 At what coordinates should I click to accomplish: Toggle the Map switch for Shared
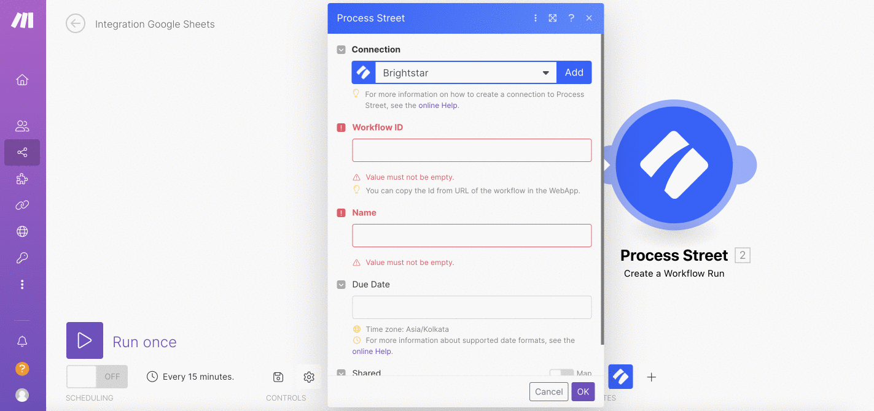[x=561, y=373]
